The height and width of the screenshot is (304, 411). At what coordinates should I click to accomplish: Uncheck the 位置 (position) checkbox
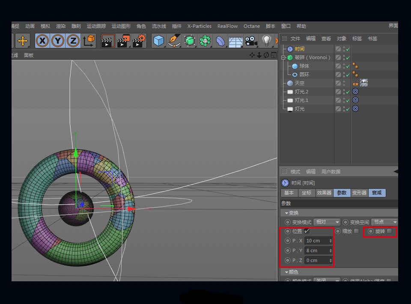pos(307,231)
